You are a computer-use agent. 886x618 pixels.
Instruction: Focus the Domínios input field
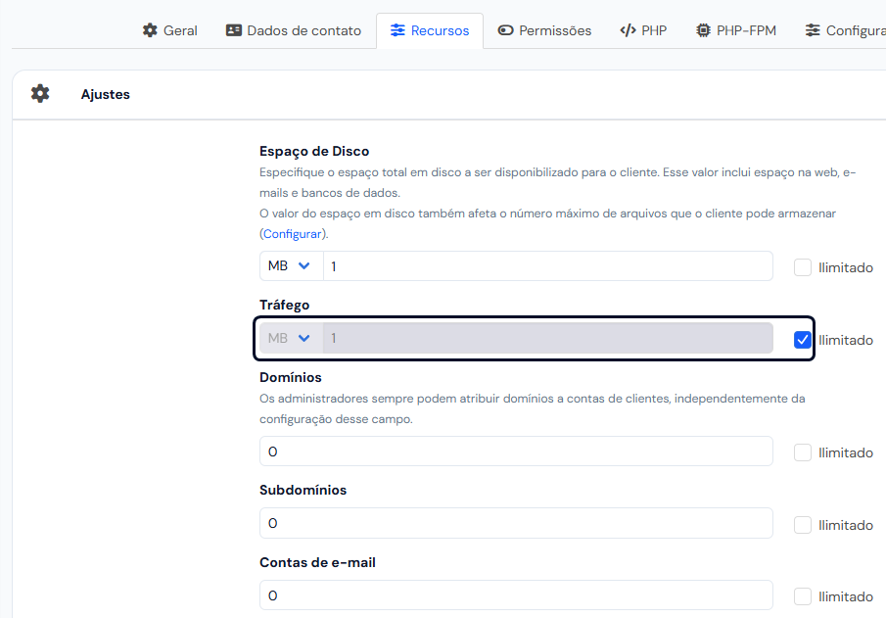click(x=516, y=452)
